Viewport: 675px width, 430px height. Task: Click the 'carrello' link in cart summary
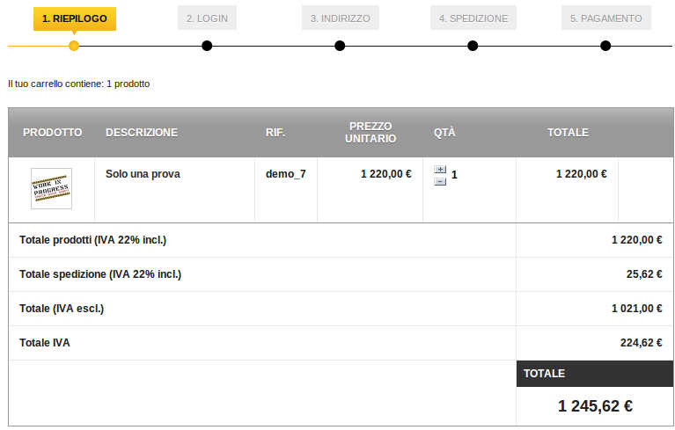point(47,84)
